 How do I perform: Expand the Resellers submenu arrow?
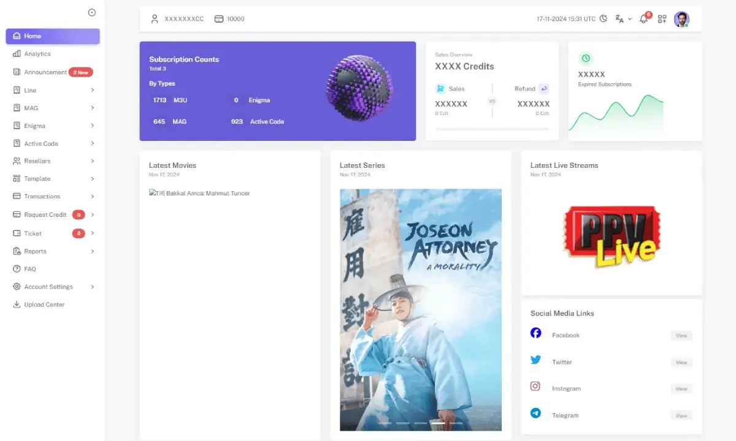(93, 161)
